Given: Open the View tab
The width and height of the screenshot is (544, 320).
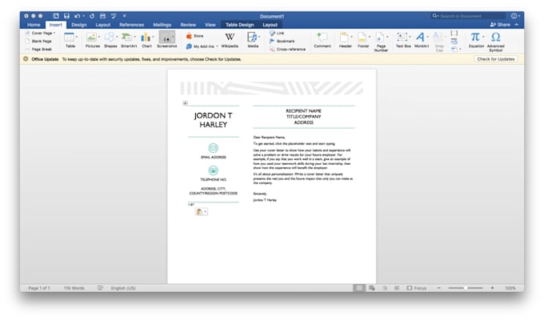Looking at the screenshot, I should [x=210, y=25].
